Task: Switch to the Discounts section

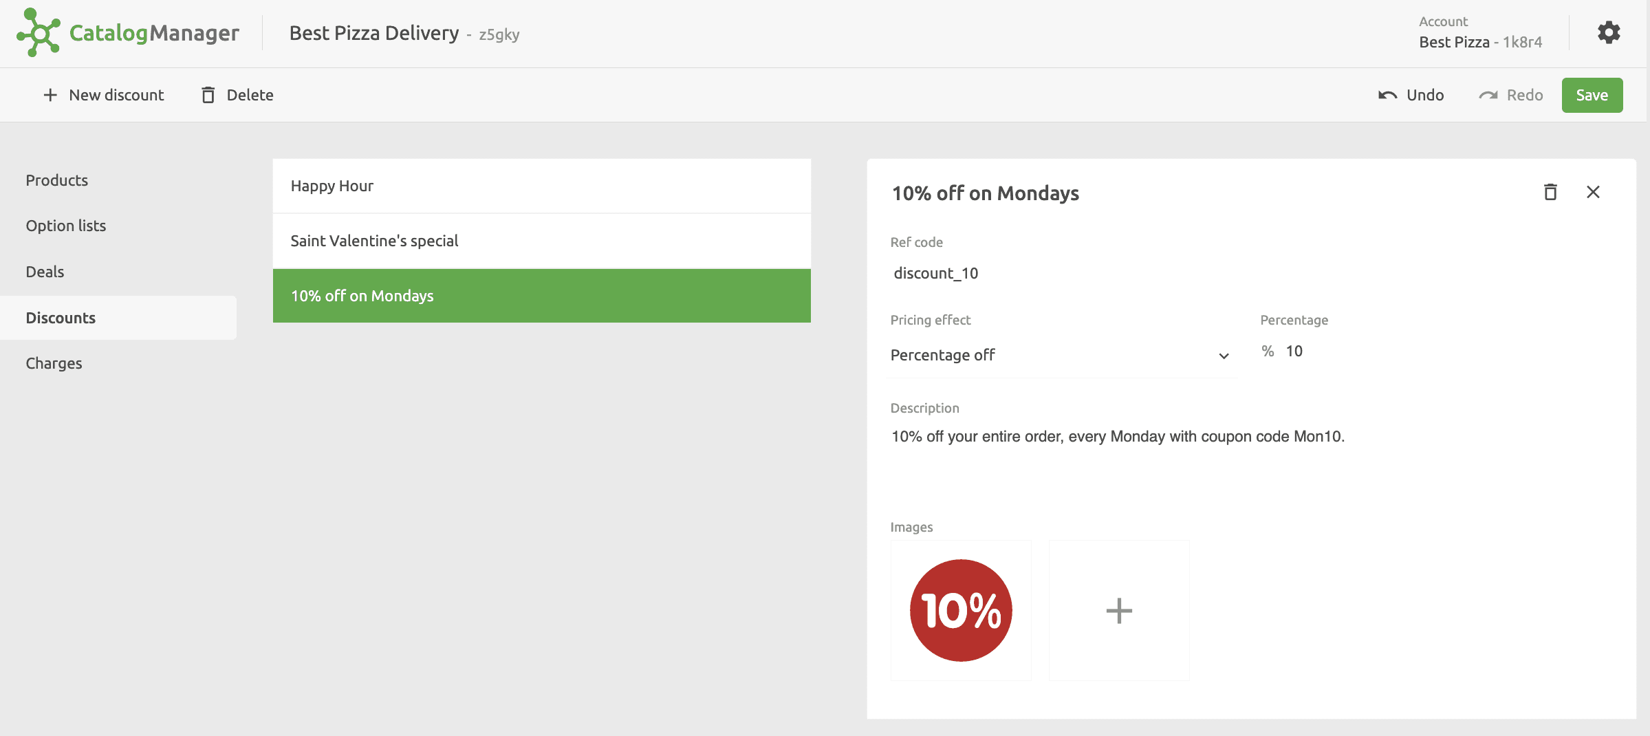Action: click(61, 317)
